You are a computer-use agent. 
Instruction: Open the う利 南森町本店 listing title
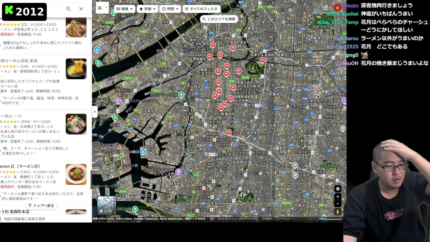[14, 212]
